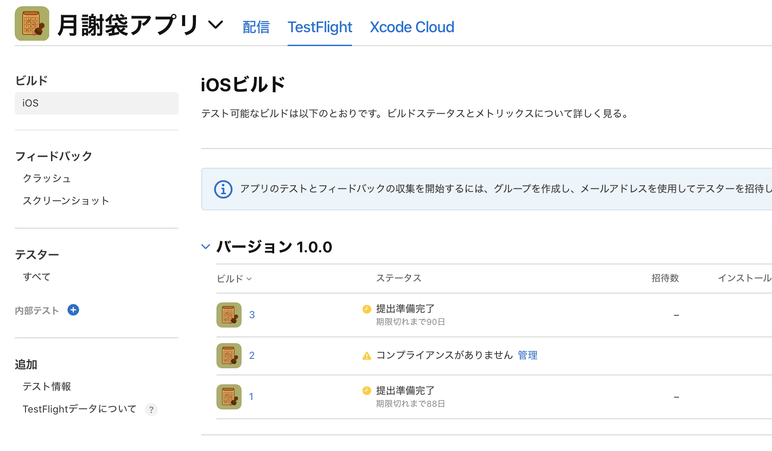Click 期限切れまで90日 text
The image size is (772, 451).
pos(411,322)
